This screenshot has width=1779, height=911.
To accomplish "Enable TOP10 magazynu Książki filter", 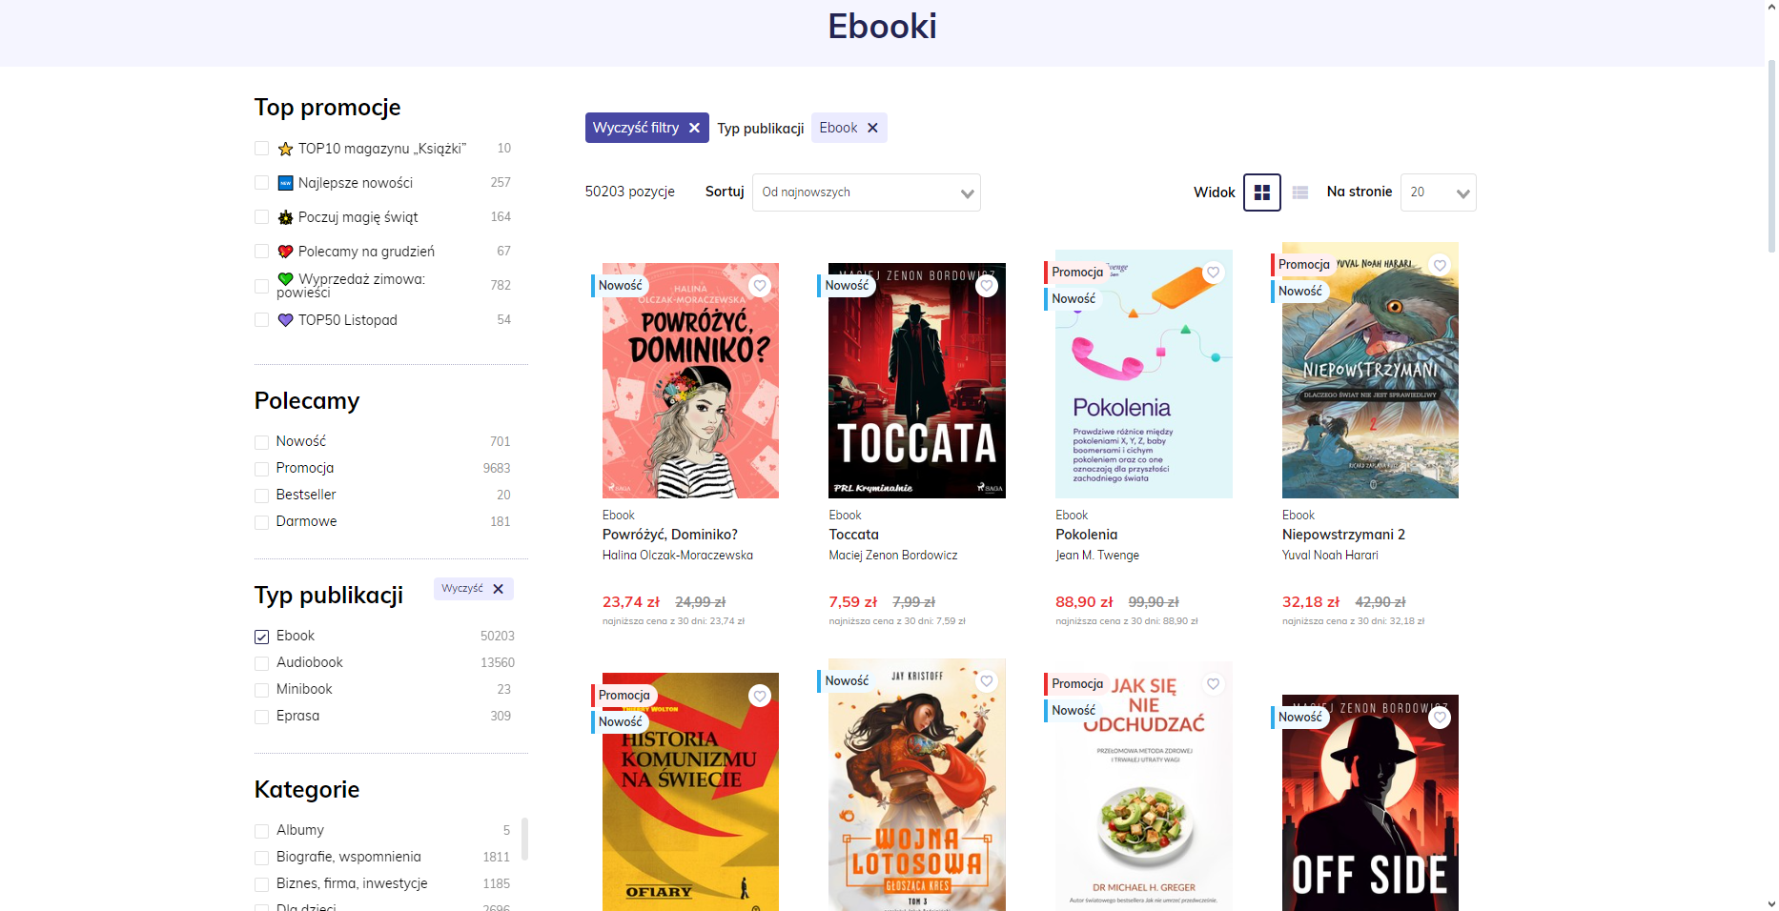I will [261, 149].
